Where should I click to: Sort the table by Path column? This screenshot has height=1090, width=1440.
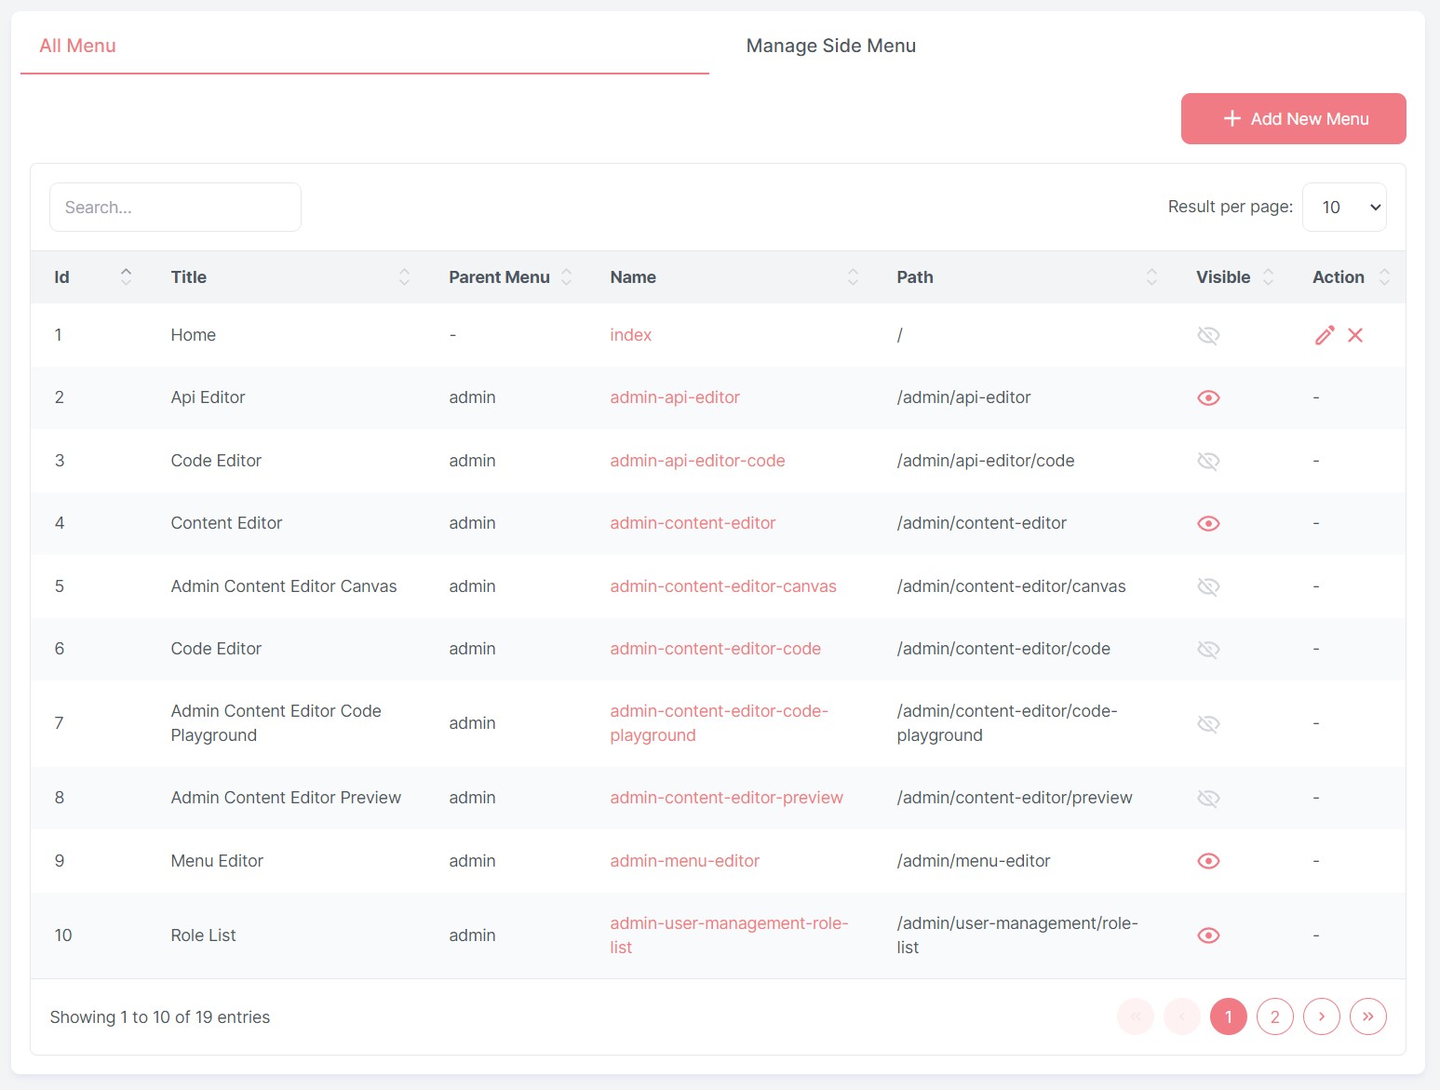coord(1151,276)
